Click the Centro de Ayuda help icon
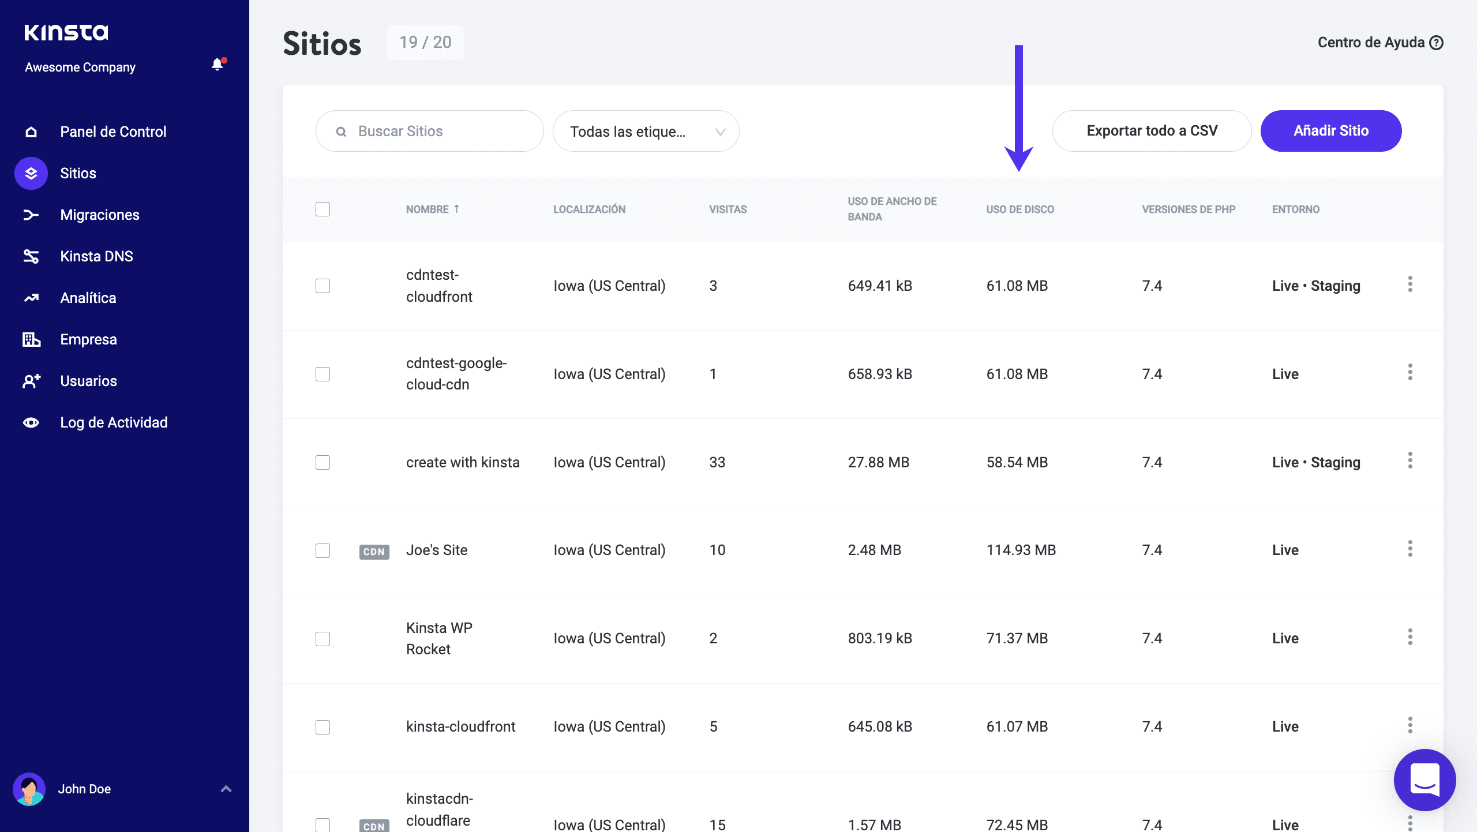This screenshot has height=832, width=1477. tap(1437, 43)
